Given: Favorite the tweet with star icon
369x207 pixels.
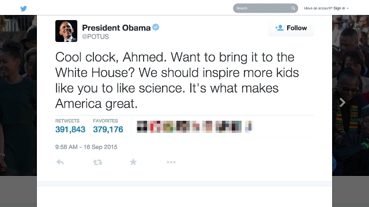Looking at the screenshot, I should (133, 162).
